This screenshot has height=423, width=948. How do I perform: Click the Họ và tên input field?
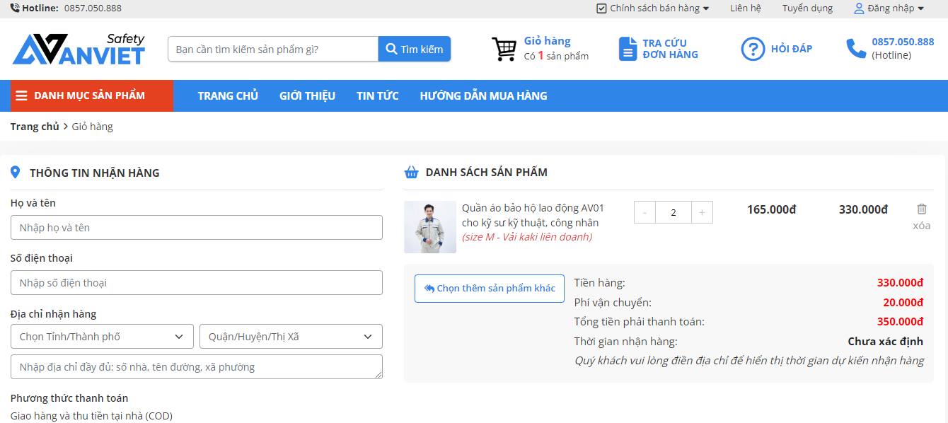197,228
